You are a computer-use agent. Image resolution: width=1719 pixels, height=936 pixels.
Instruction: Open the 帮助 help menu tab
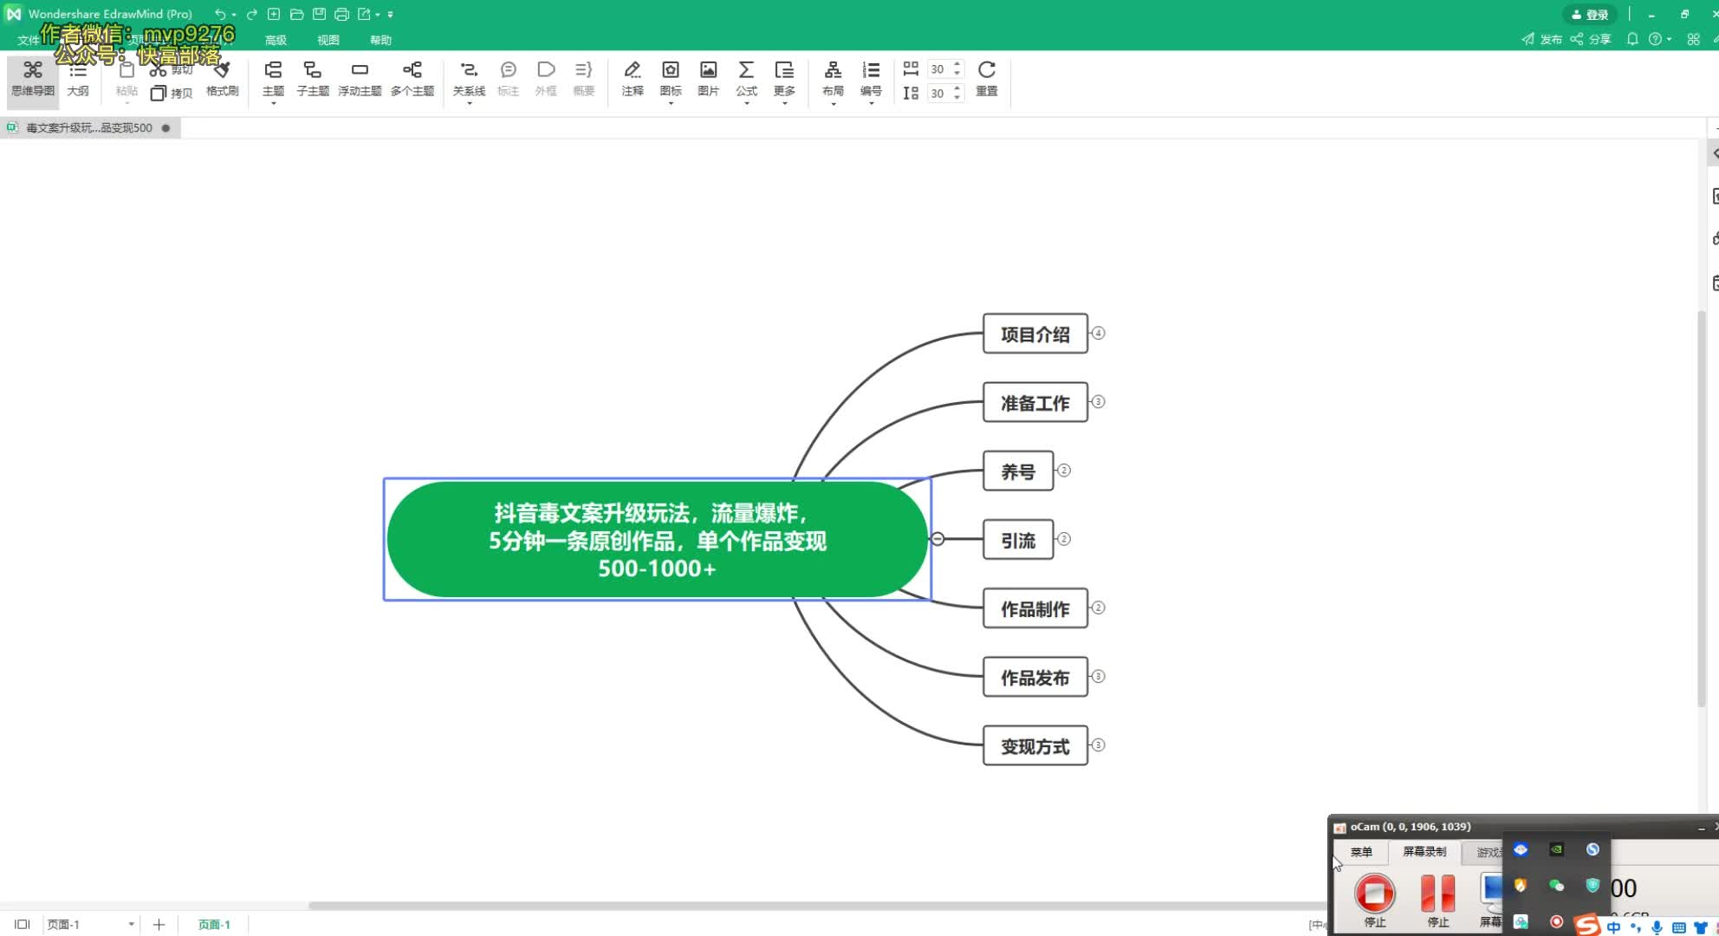point(380,40)
